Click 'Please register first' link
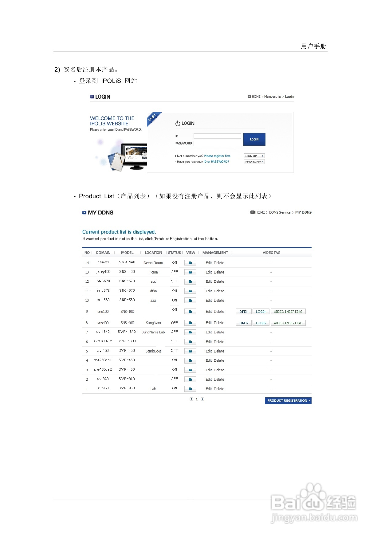 [218, 156]
